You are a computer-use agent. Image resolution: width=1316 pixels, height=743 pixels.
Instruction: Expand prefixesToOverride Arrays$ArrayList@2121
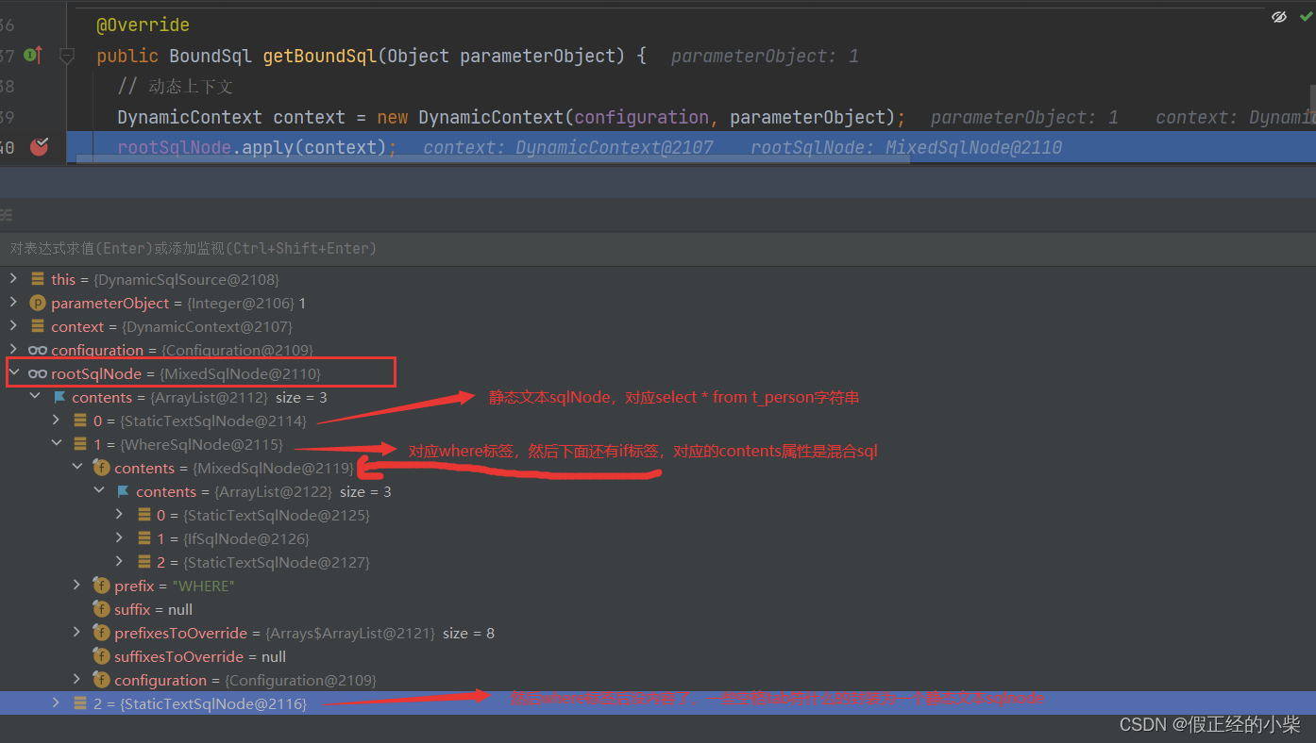(76, 633)
